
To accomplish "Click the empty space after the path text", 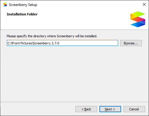I will pyautogui.click(x=88, y=43).
